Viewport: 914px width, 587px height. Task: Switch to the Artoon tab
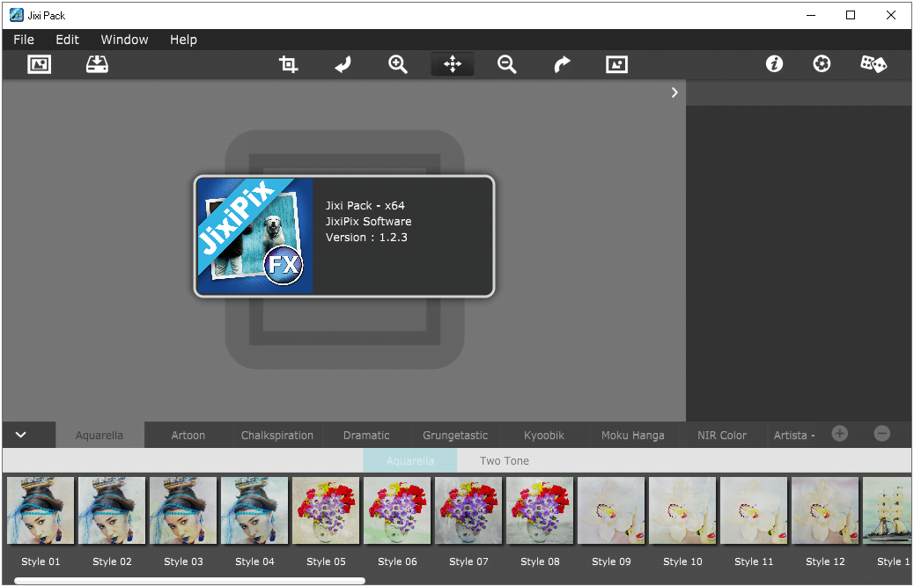(x=188, y=436)
